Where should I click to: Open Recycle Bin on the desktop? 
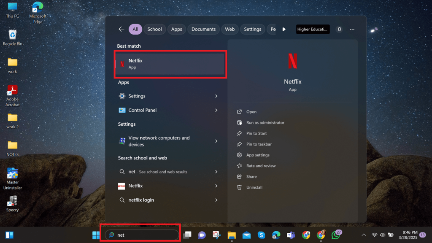(12, 37)
